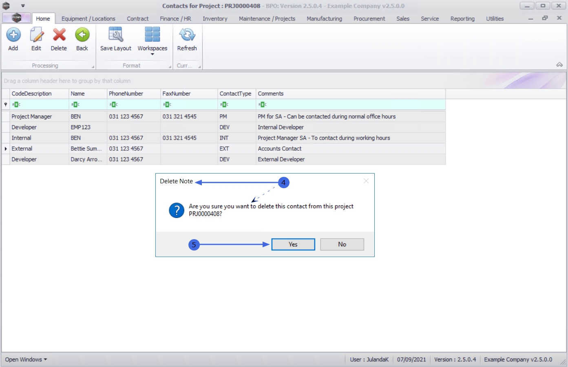Go to the Reporting tab
The height and width of the screenshot is (367, 568).
[462, 19]
